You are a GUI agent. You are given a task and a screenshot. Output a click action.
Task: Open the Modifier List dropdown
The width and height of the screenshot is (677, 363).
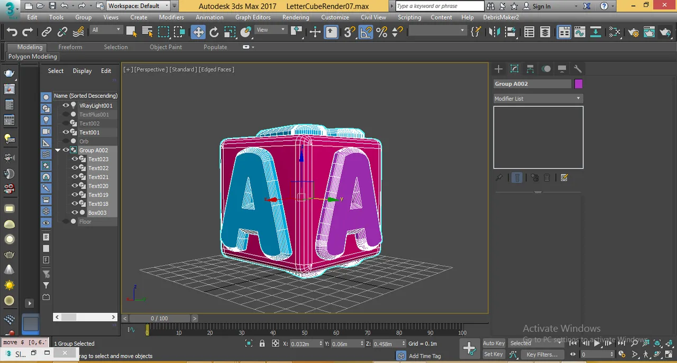[538, 98]
